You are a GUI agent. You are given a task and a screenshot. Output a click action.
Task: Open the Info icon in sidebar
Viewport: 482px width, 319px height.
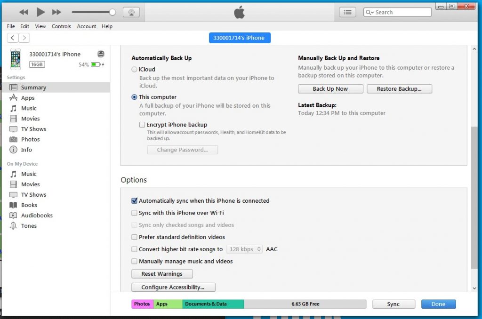(x=13, y=150)
